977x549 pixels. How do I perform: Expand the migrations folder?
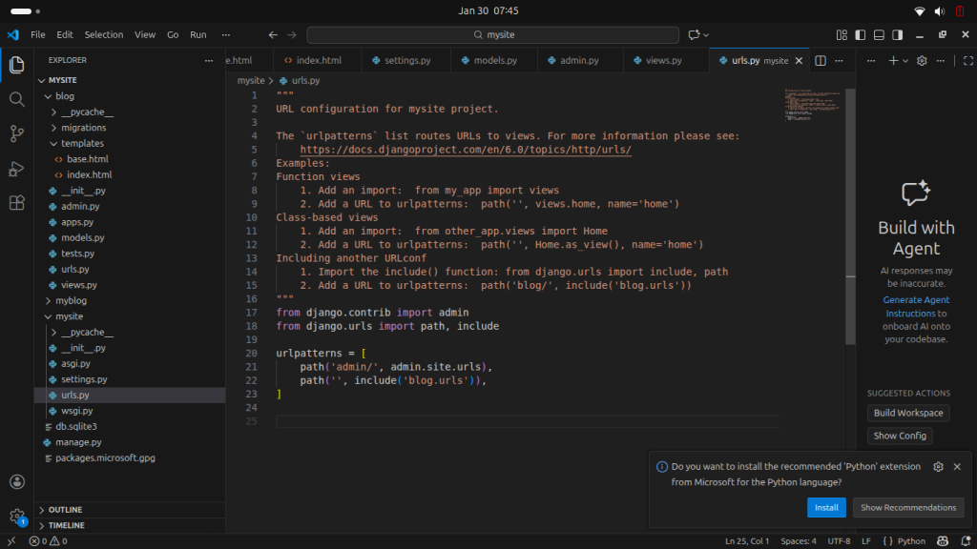click(83, 128)
